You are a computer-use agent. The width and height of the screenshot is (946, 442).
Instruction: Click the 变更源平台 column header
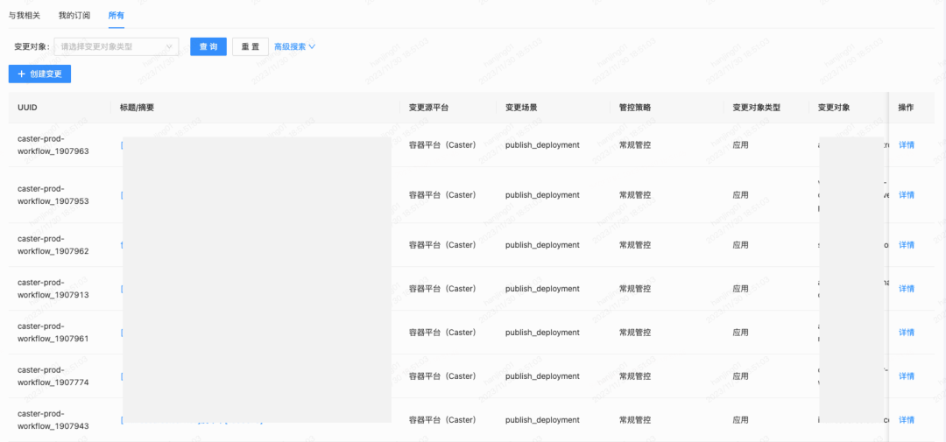[428, 108]
